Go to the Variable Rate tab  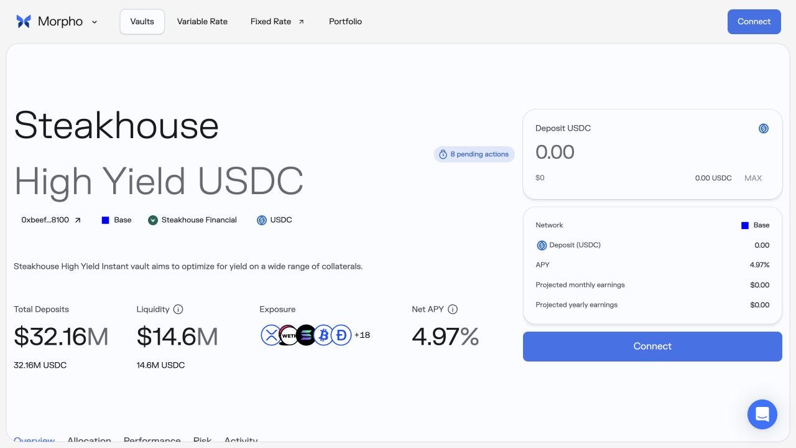click(x=202, y=21)
